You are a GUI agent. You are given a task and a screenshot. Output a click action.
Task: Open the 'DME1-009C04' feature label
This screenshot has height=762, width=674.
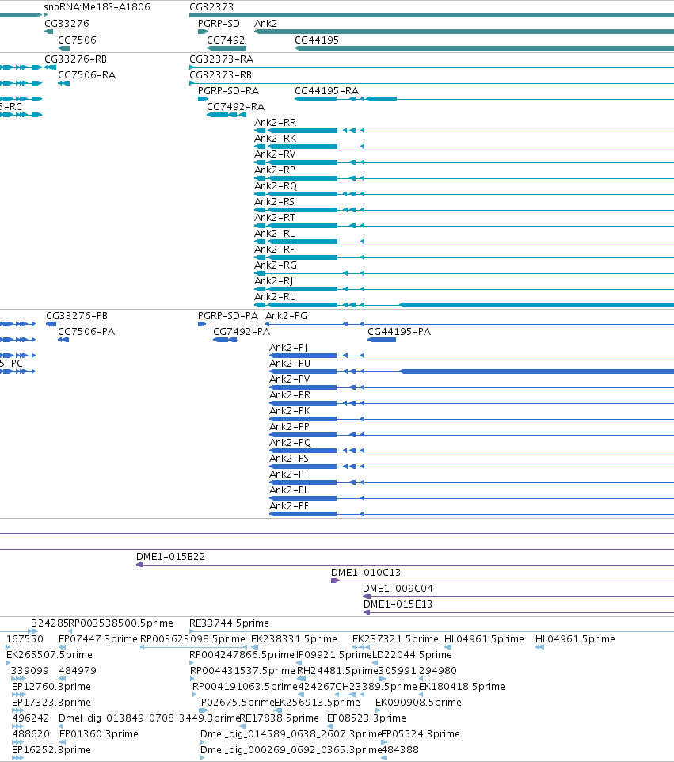[398, 588]
